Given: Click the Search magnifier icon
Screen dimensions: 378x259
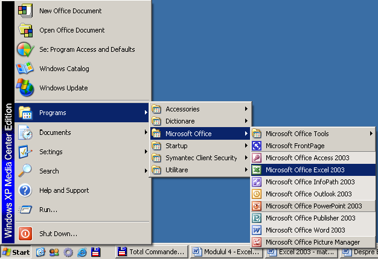Looking at the screenshot, I should point(25,170).
